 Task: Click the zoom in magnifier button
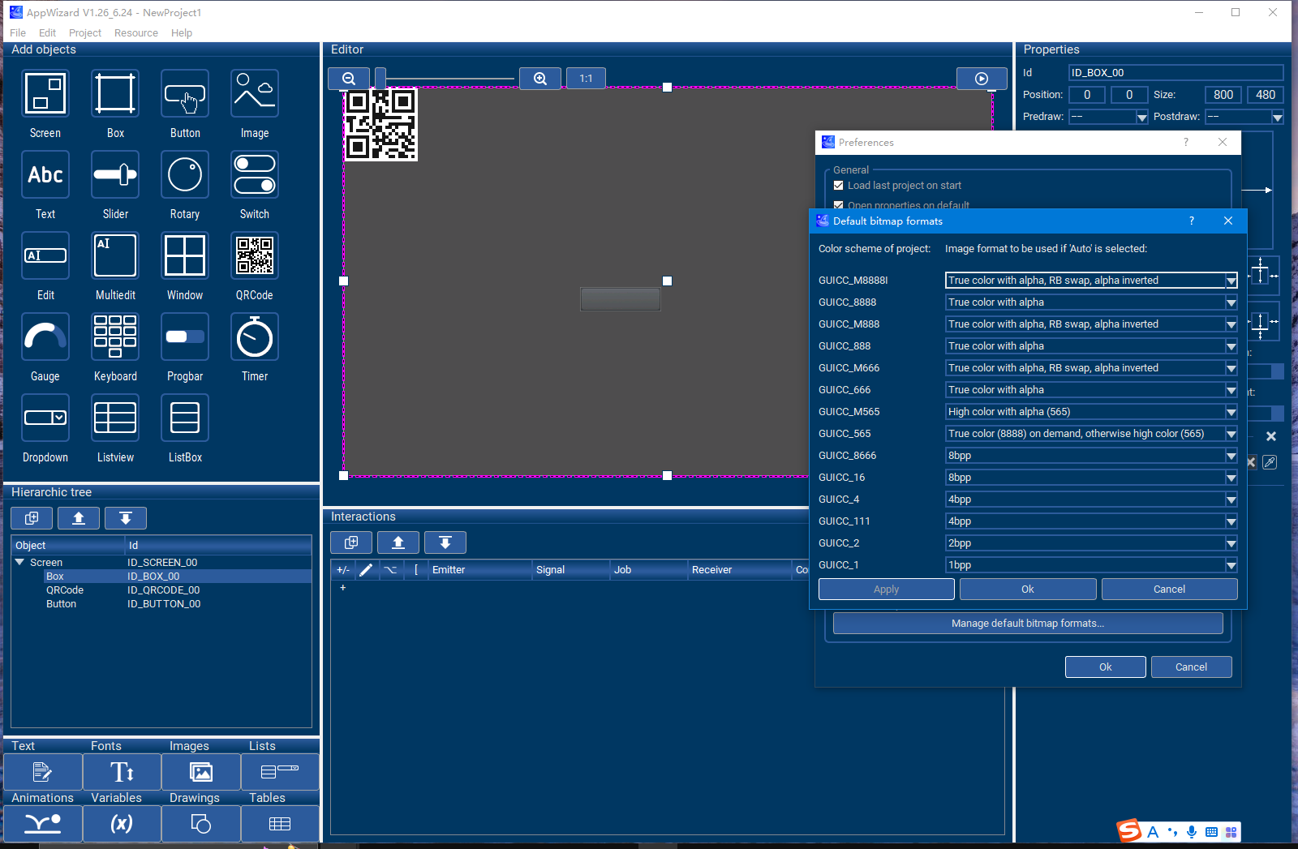point(540,79)
